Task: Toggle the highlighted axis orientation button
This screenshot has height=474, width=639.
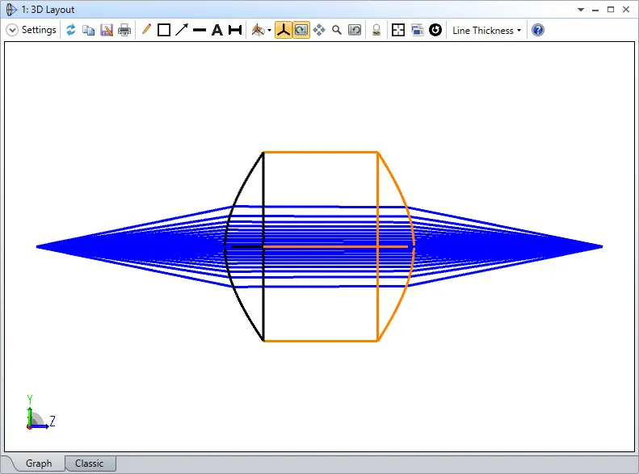Action: (284, 30)
